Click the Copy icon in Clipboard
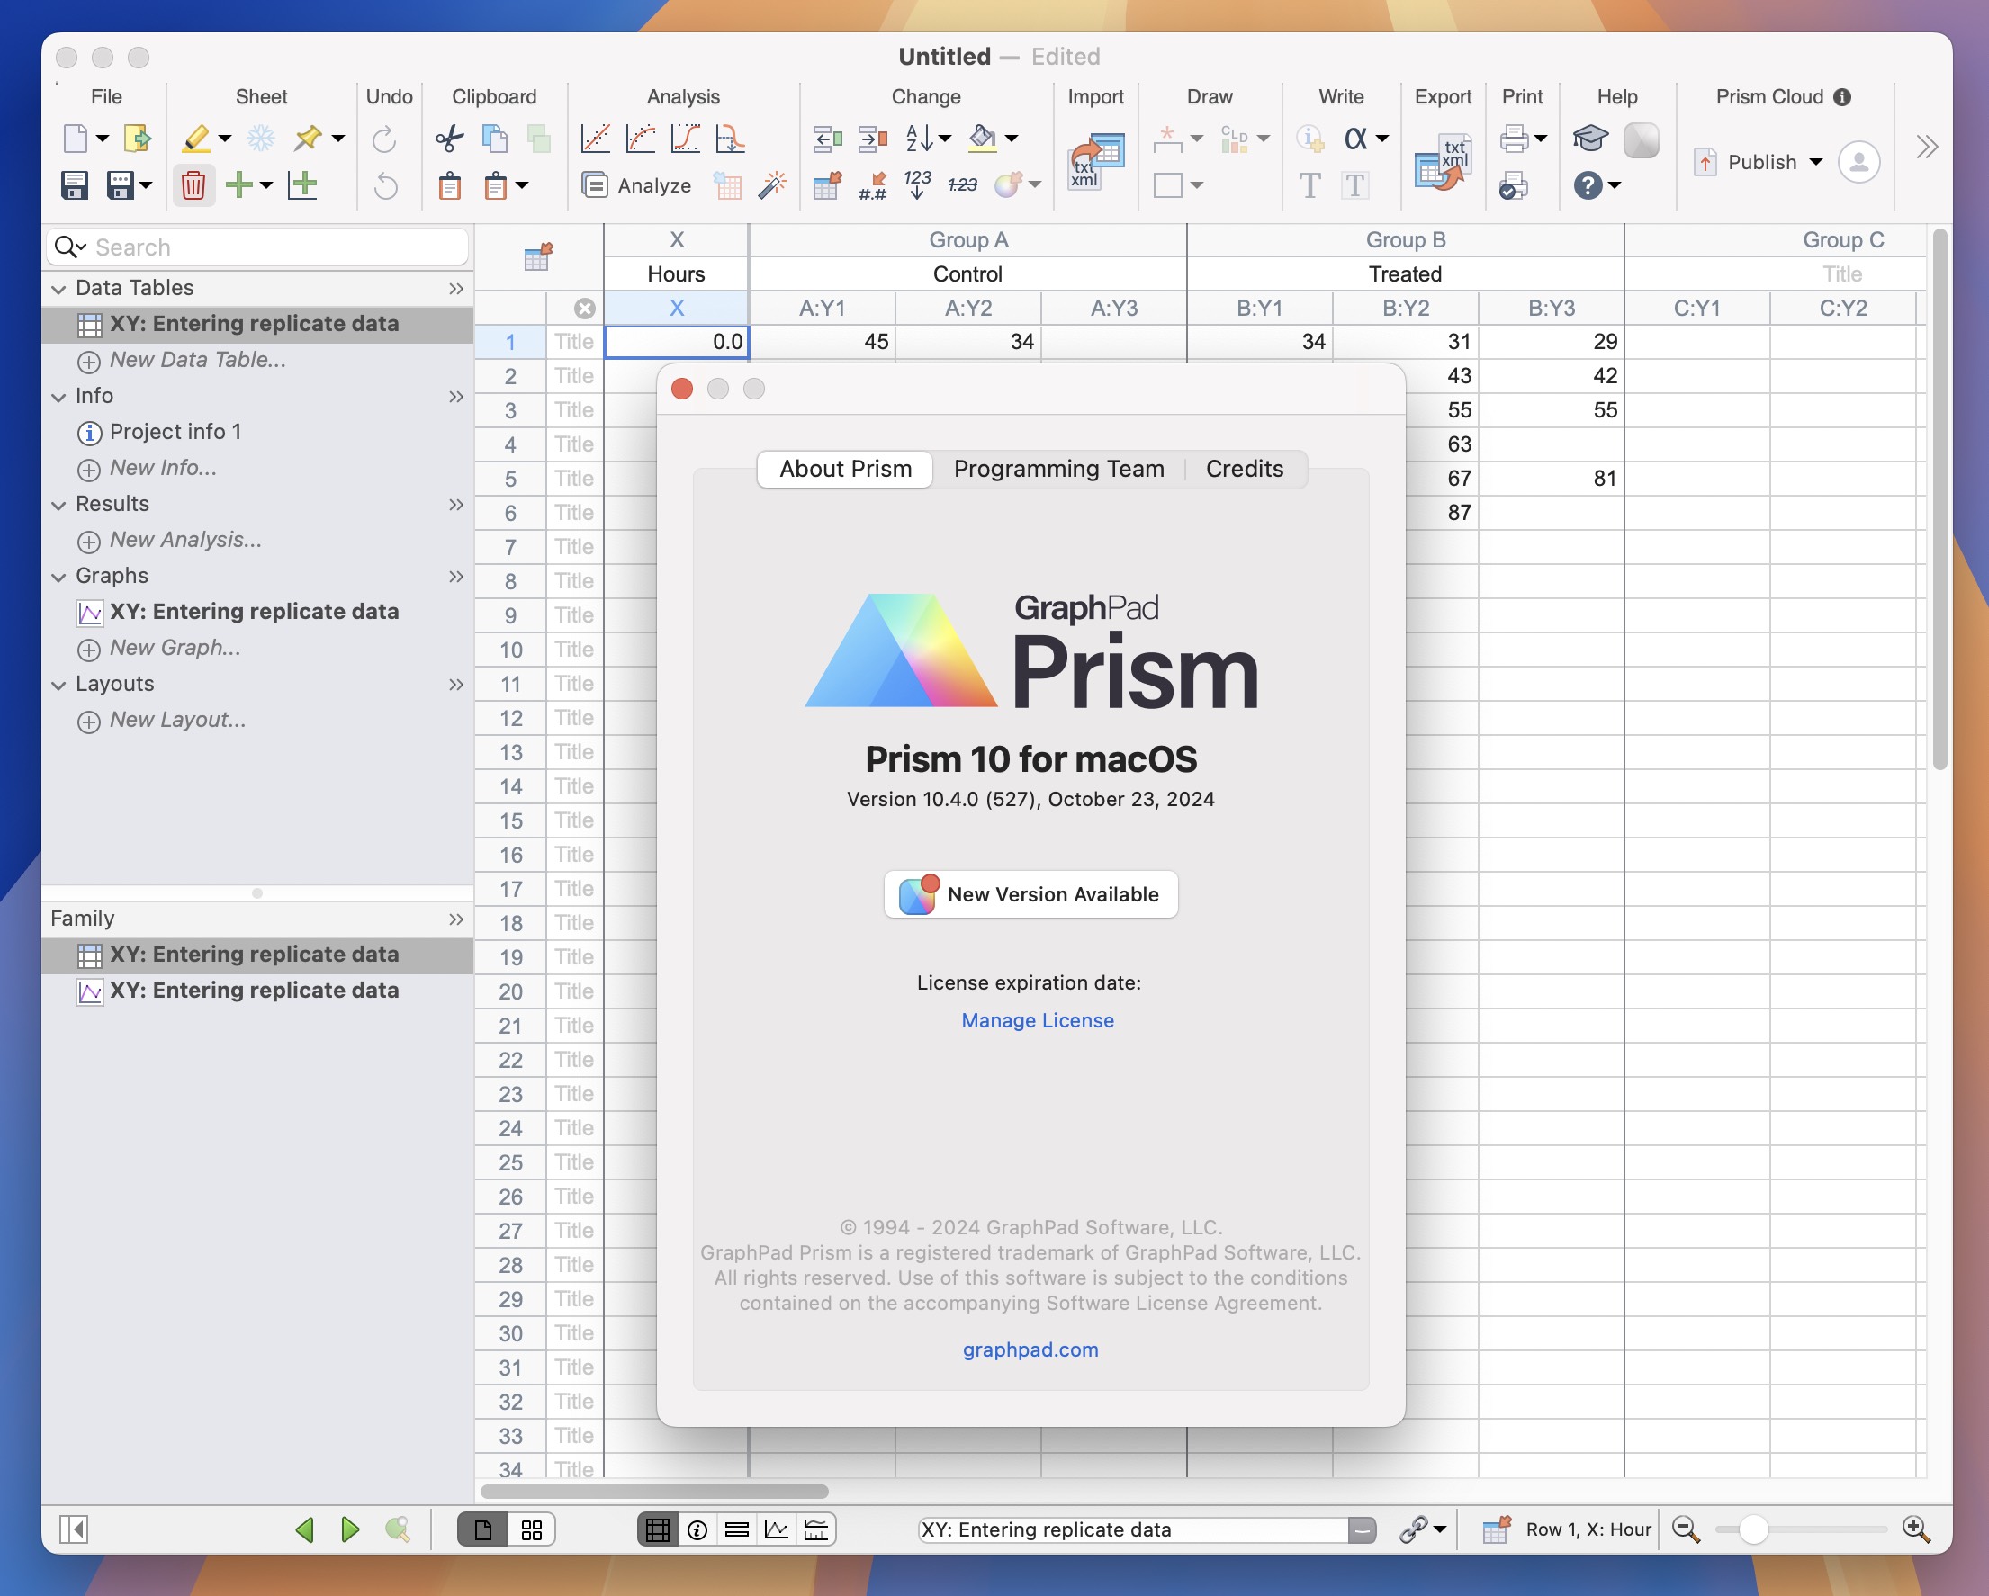The height and width of the screenshot is (1596, 1989). (x=494, y=139)
